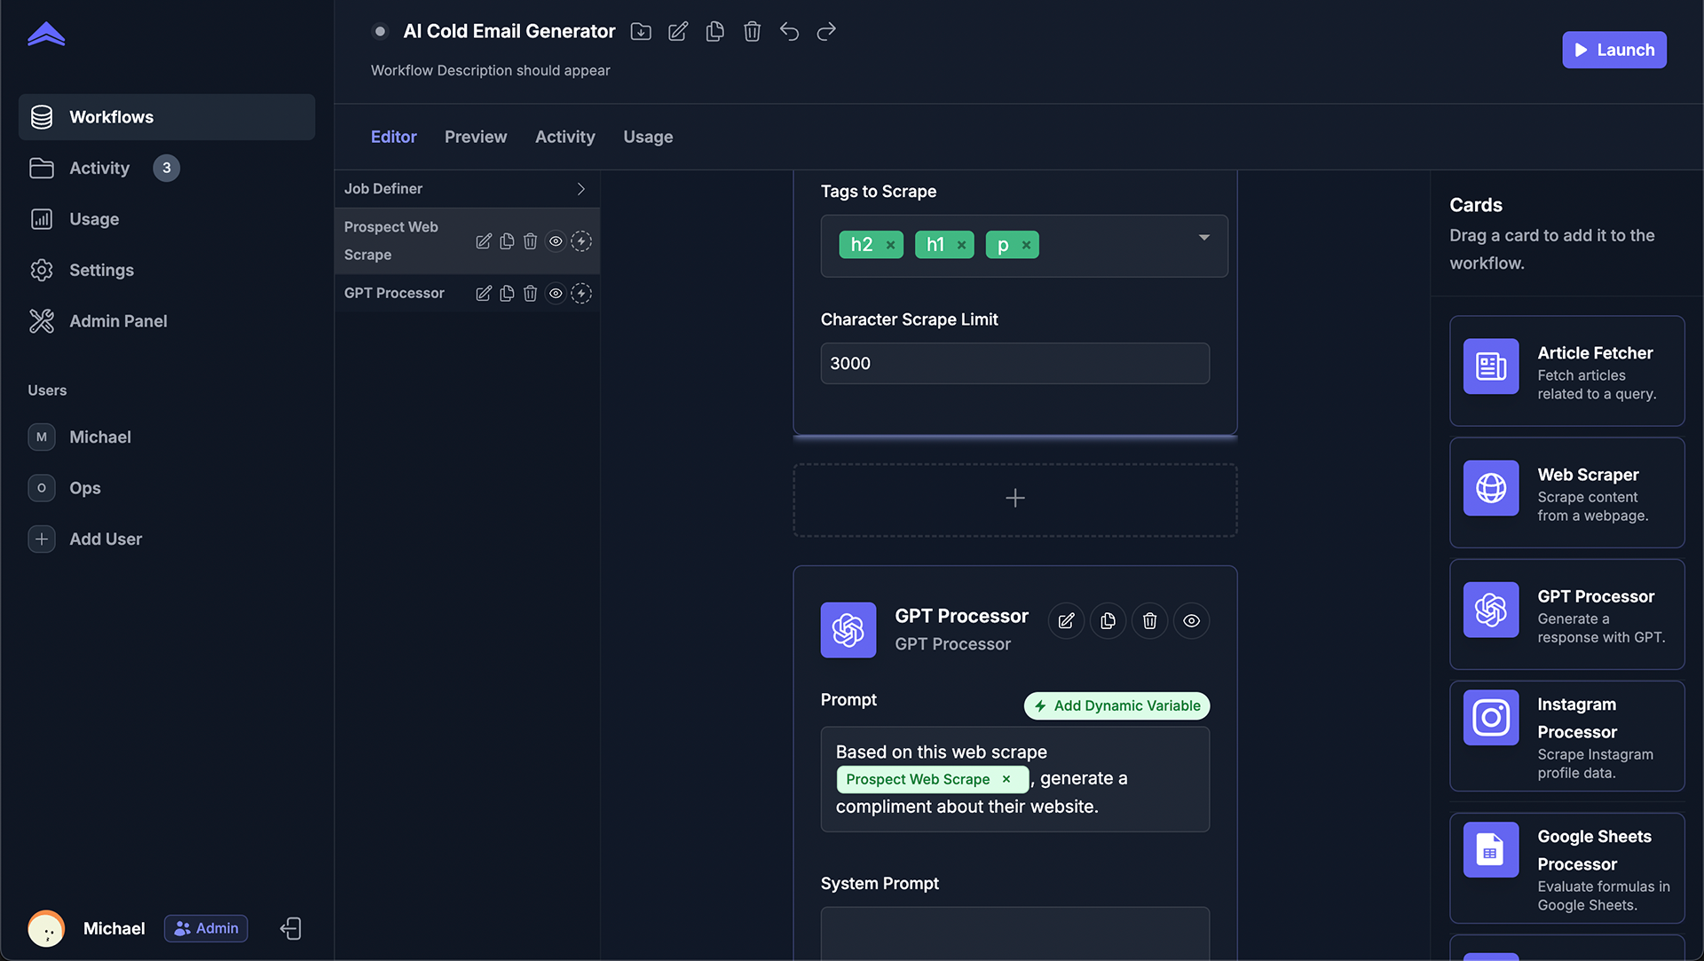
Task: Switch to the Preview tab
Action: pos(476,137)
